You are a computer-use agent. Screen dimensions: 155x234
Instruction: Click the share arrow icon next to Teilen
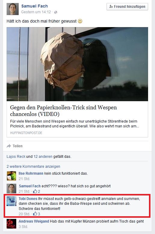(9, 146)
